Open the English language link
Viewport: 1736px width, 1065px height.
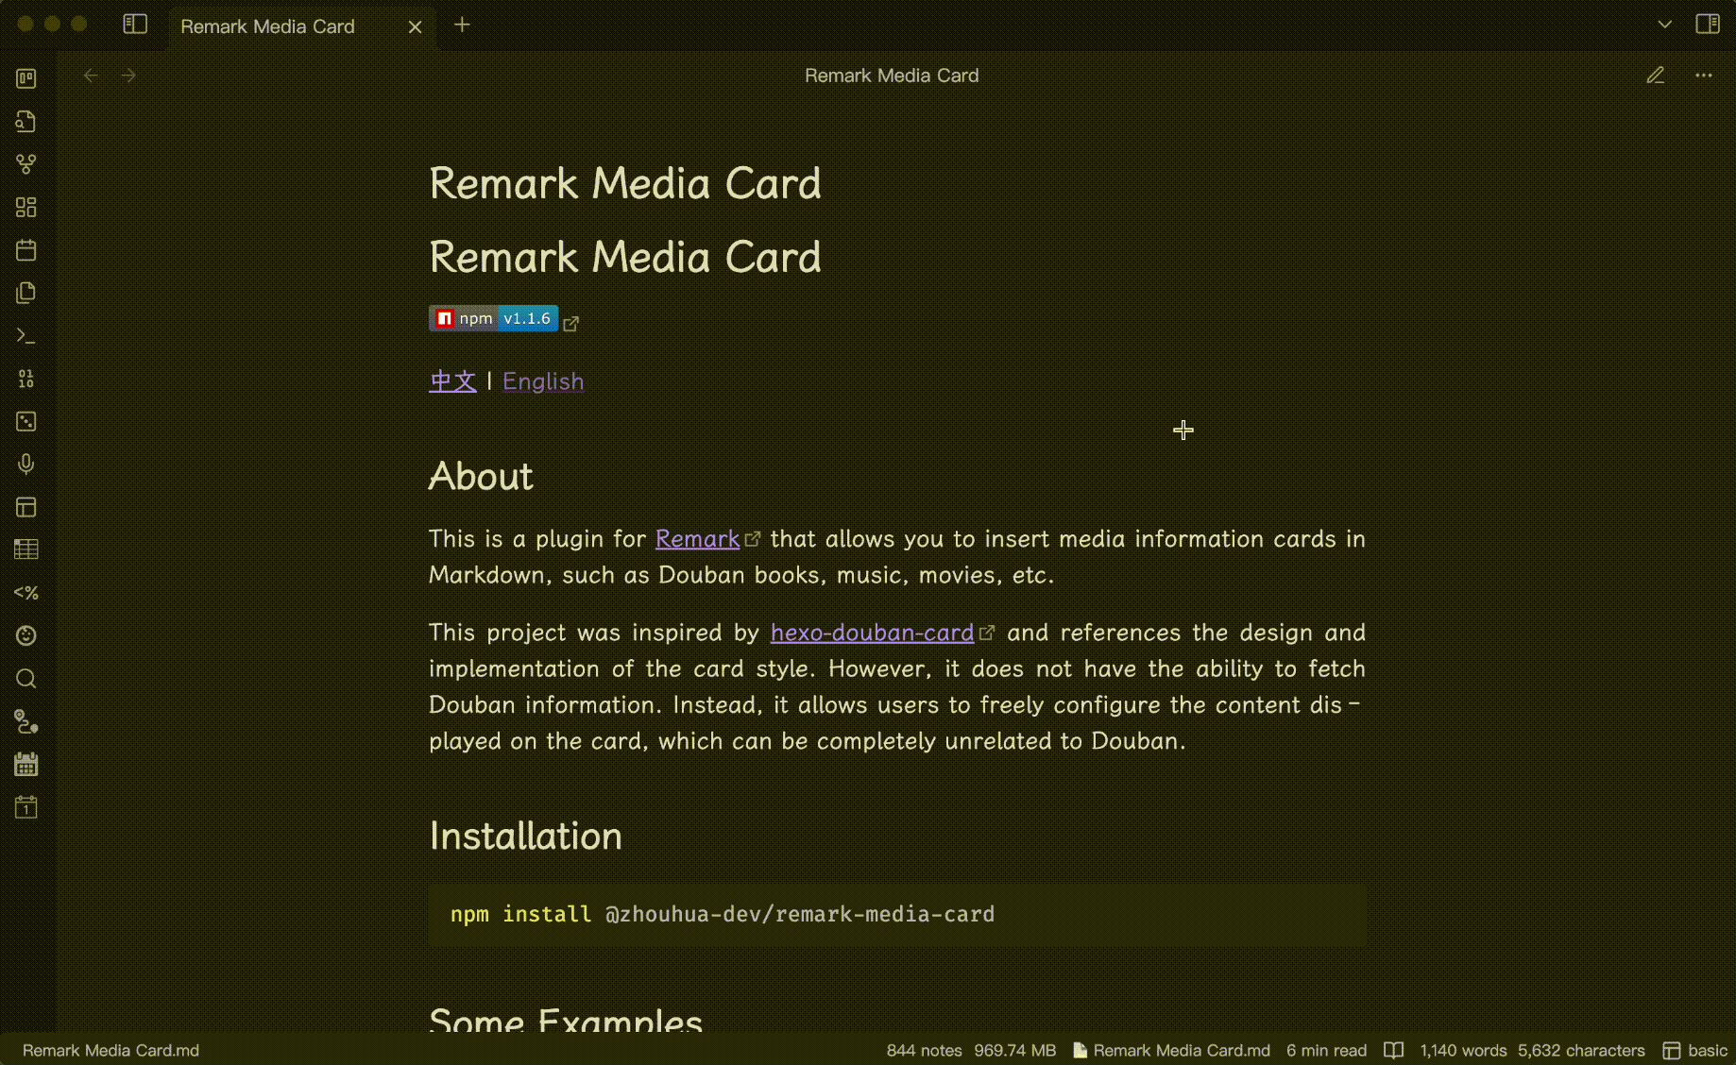pyautogui.click(x=543, y=381)
